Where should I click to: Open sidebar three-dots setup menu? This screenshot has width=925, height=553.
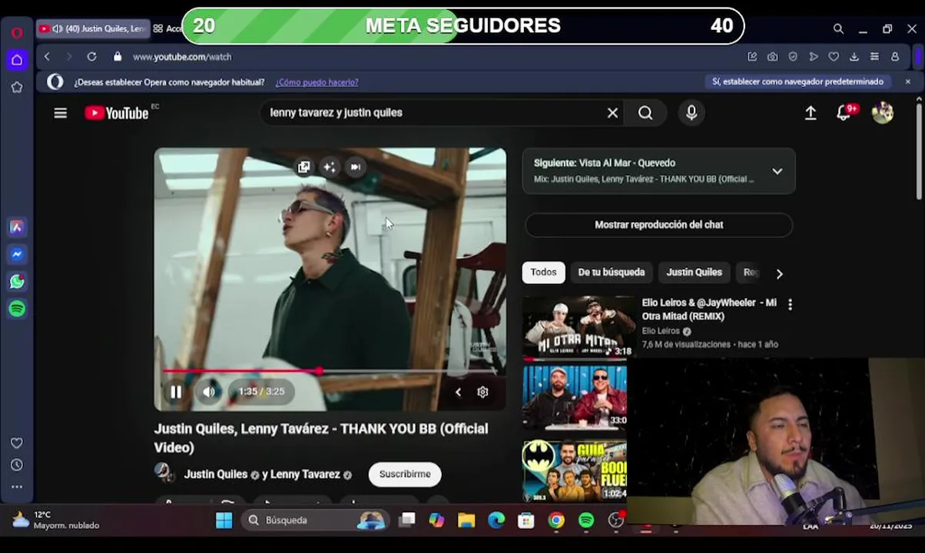coord(17,486)
